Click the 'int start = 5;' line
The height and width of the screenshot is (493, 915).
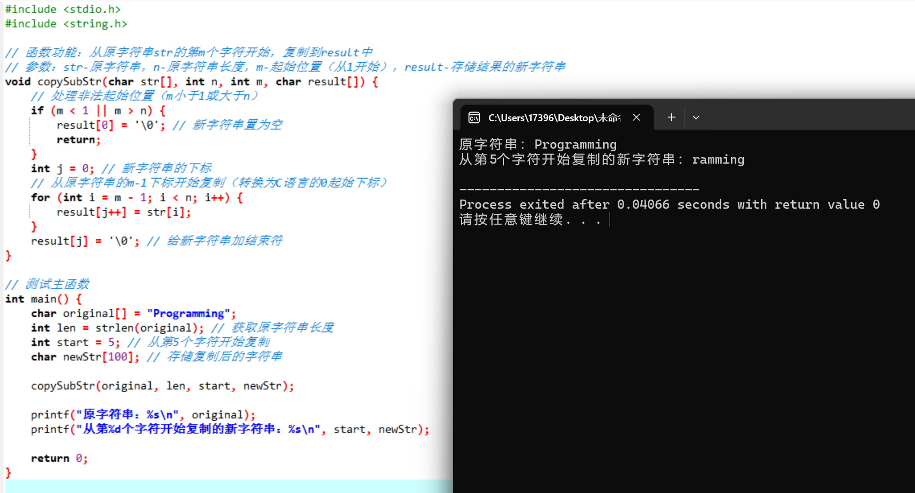(75, 342)
